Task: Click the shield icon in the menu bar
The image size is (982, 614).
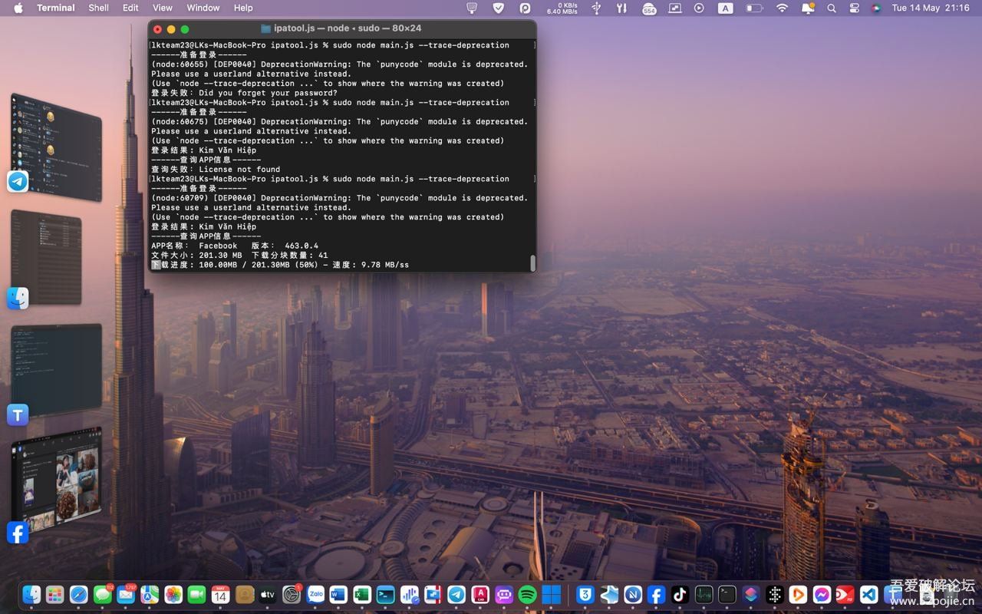Action: 498,8
